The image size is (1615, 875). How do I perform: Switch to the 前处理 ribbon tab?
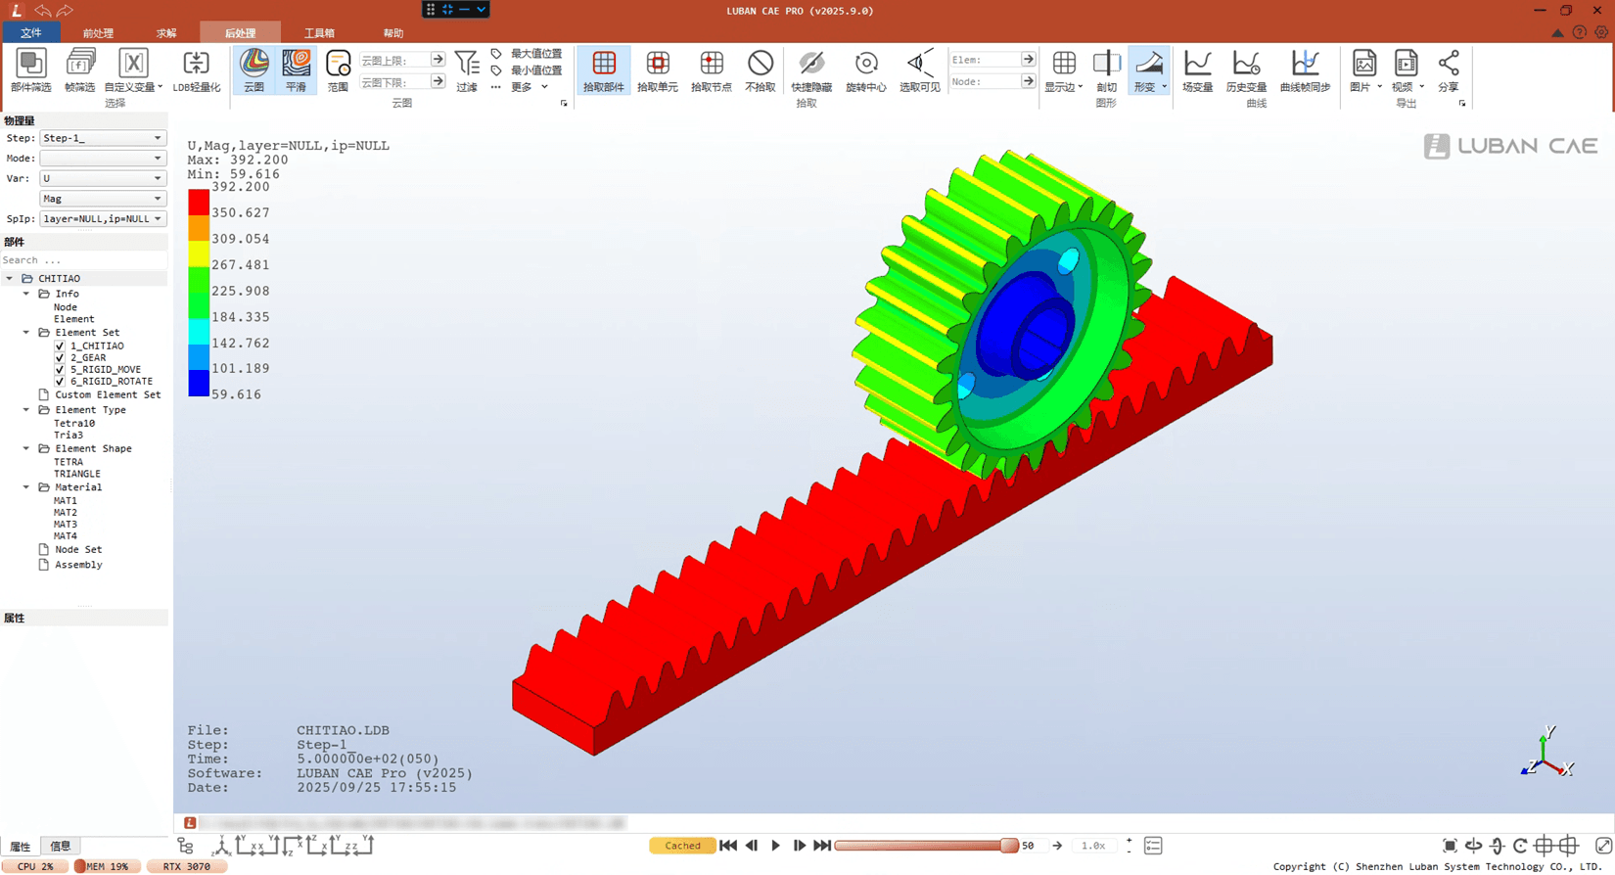tap(98, 33)
